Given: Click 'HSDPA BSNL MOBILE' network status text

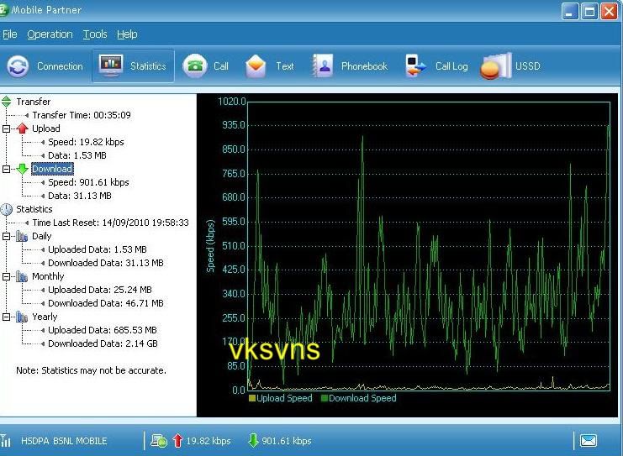Looking at the screenshot, I should coord(64,441).
